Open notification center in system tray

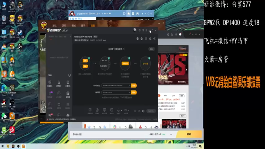[200, 146]
